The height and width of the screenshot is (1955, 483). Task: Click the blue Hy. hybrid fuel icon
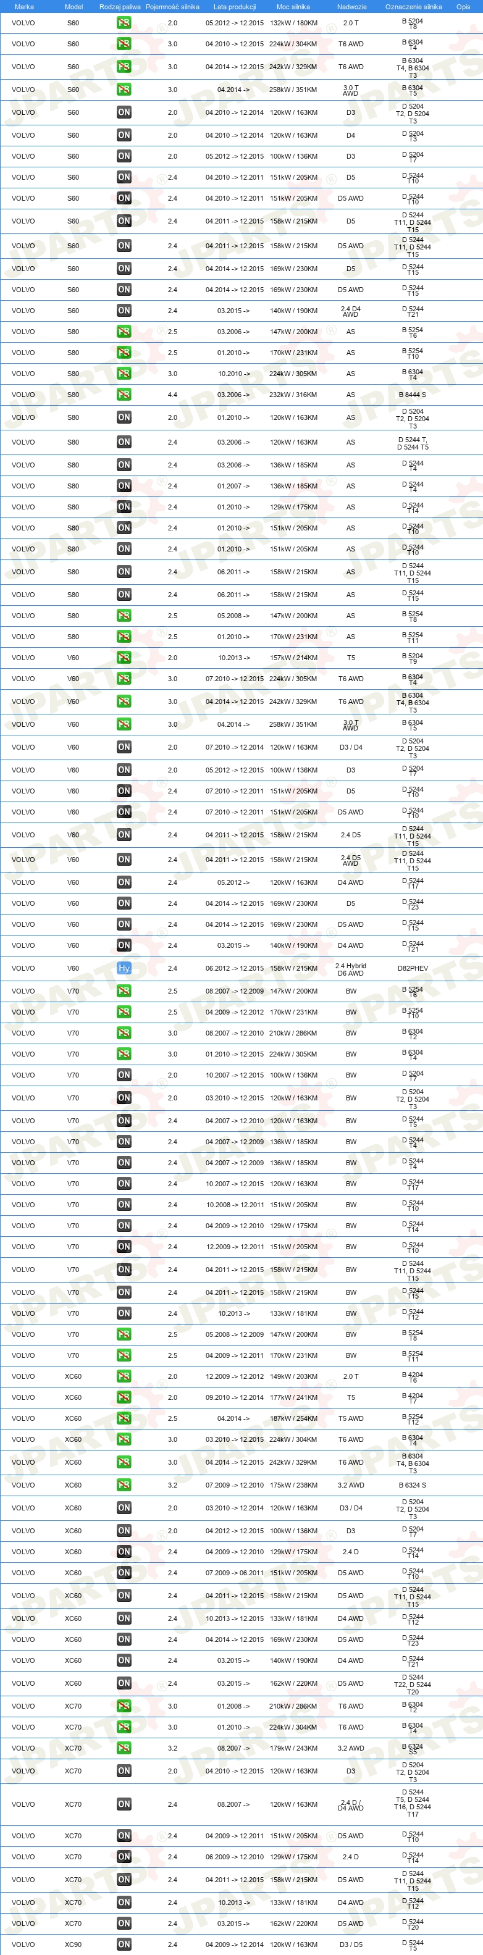(124, 968)
